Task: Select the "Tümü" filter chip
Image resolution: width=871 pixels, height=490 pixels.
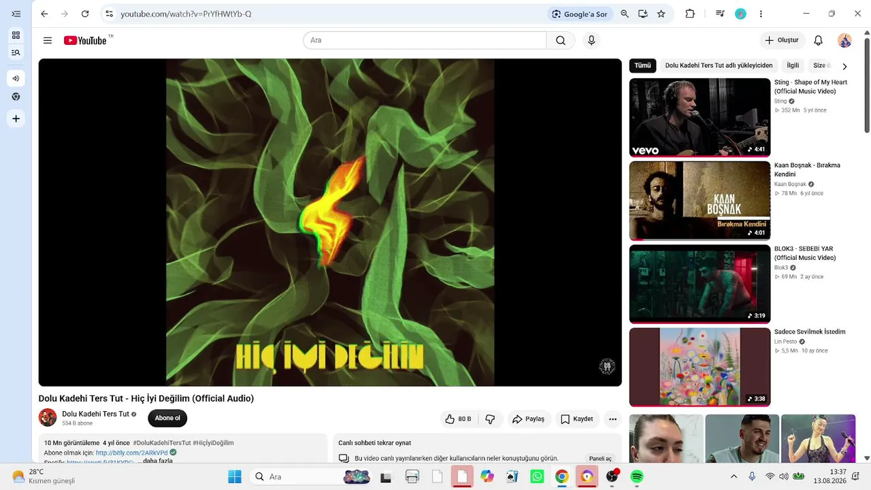Action: 643,65
